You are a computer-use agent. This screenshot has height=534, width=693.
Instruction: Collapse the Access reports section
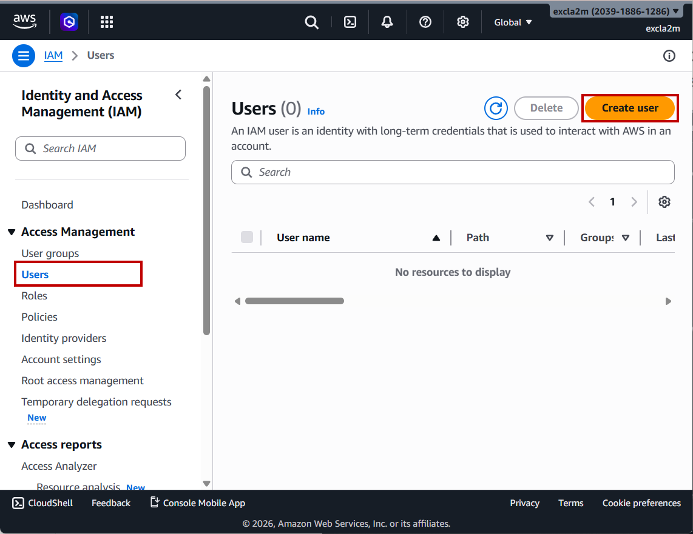pyautogui.click(x=12, y=445)
